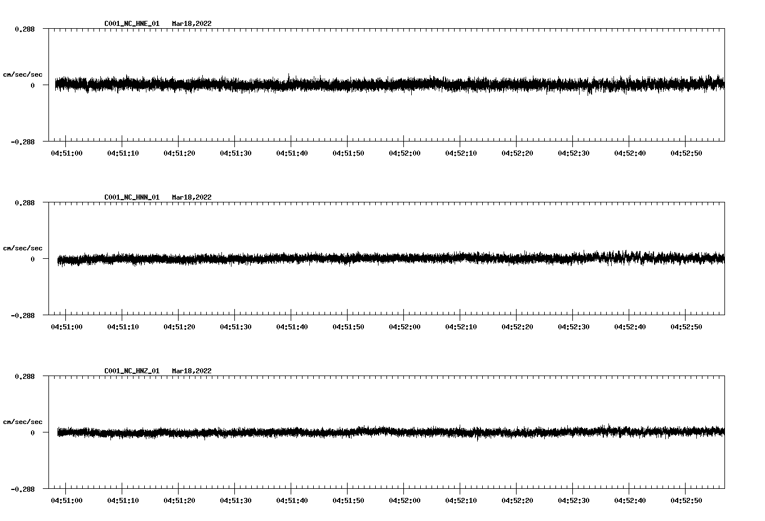Click the 04:52:50 time label on HNE axis

pyautogui.click(x=686, y=153)
